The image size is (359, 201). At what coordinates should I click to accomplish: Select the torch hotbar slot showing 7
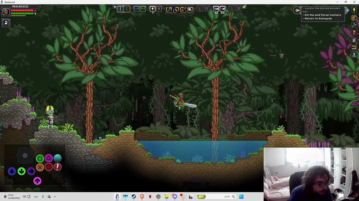pos(153,9)
